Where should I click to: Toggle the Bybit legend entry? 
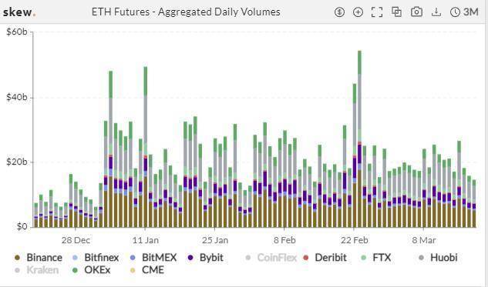pyautogui.click(x=205, y=258)
